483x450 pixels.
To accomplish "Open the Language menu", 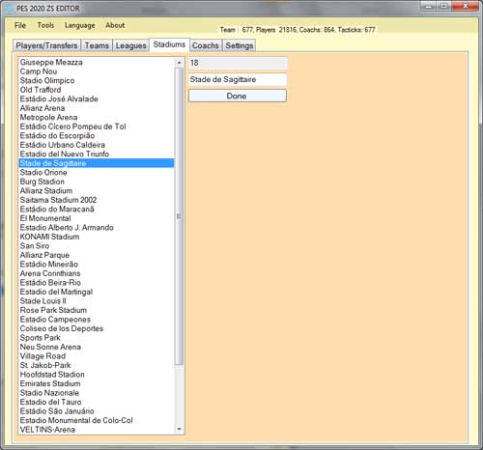I will coord(80,25).
